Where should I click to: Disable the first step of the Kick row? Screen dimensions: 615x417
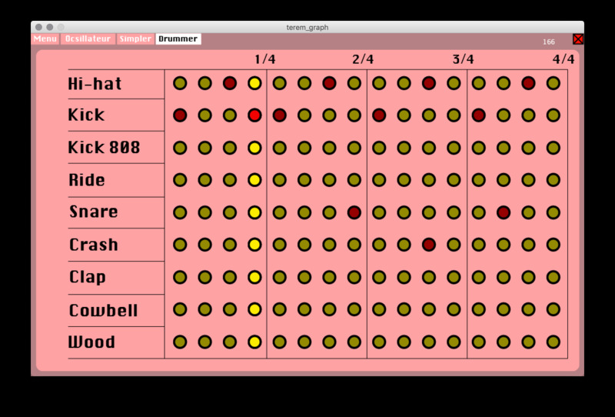[180, 115]
